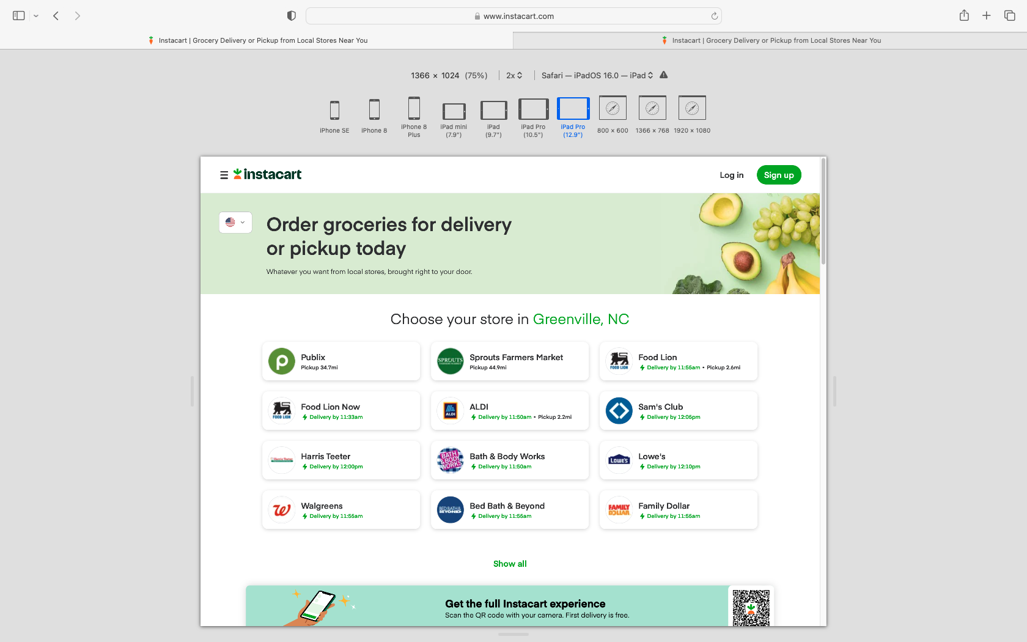Open the 2x pixel ratio dropdown
1027x642 pixels.
514,75
